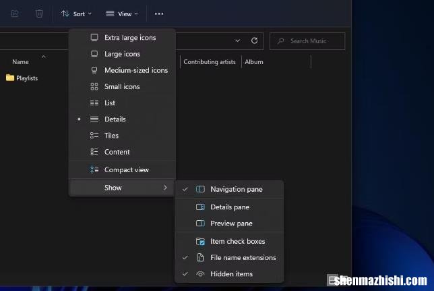
Task: Click the magnifier icon in search box
Action: coord(280,41)
